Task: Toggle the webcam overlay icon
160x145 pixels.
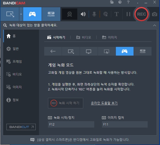Action: [x=70, y=14]
